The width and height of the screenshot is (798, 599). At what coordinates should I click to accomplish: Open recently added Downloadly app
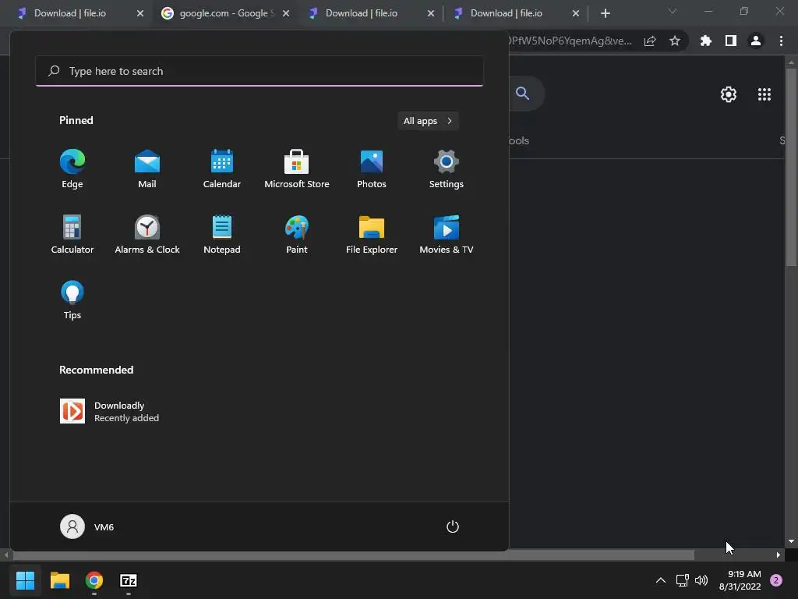click(x=109, y=412)
